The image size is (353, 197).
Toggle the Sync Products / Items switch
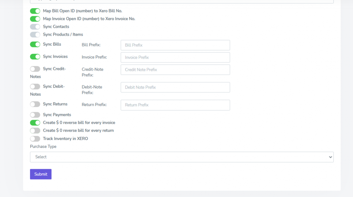pyautogui.click(x=35, y=35)
